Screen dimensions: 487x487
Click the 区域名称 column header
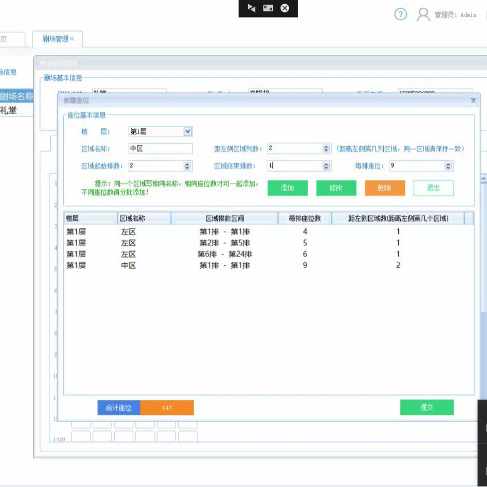click(x=144, y=218)
